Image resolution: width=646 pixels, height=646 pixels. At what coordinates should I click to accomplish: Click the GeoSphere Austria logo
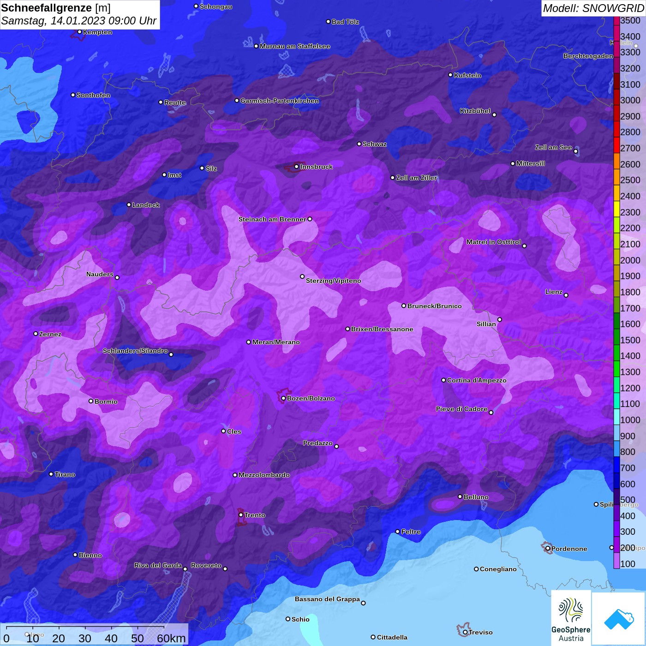[x=571, y=618]
